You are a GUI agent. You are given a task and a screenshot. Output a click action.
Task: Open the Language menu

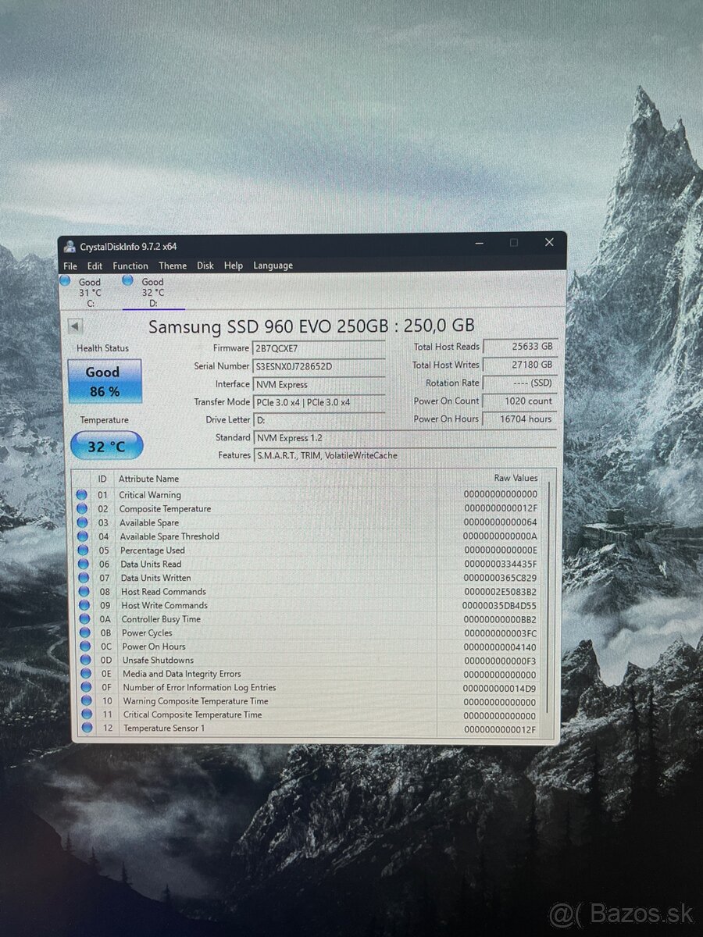[x=273, y=265]
